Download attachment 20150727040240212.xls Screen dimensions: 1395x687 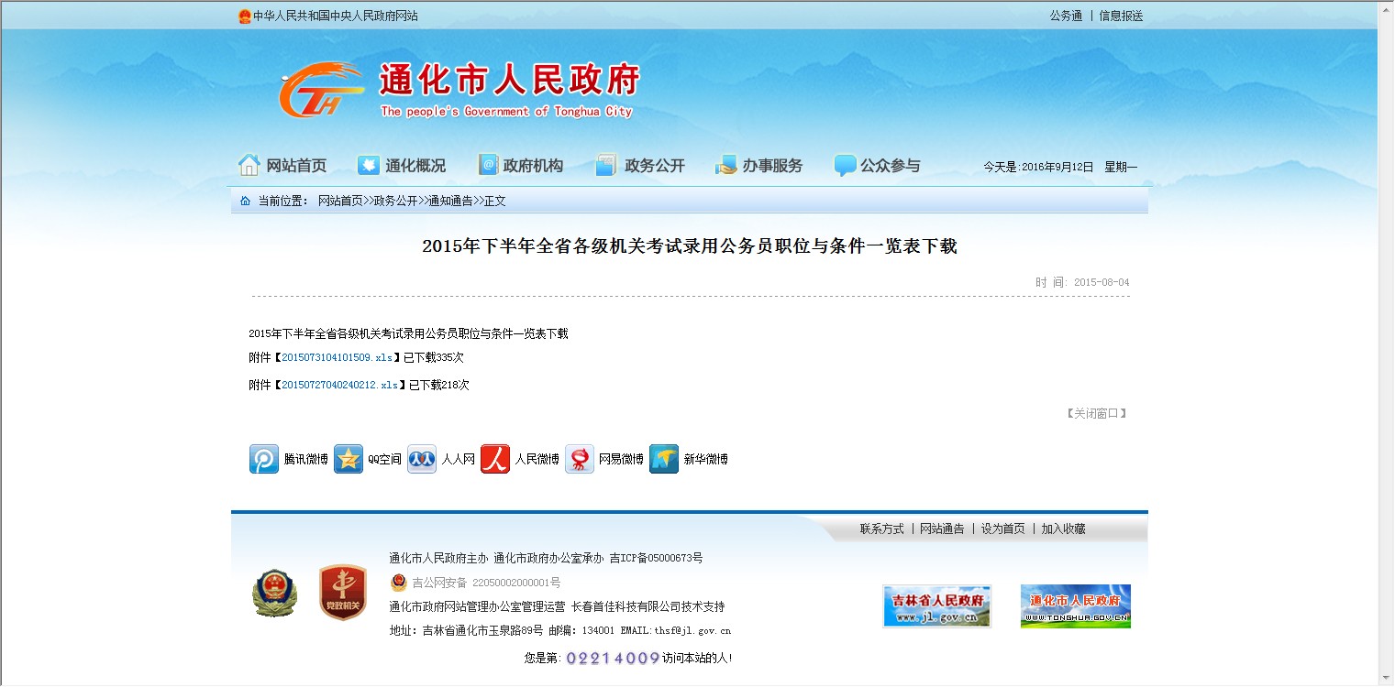pos(339,386)
